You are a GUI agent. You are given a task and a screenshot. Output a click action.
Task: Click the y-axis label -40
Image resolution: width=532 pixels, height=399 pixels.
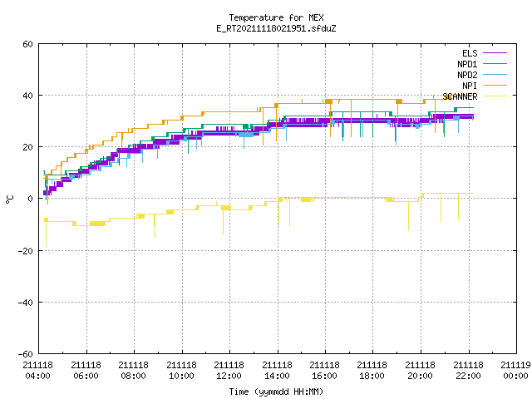tap(26, 303)
